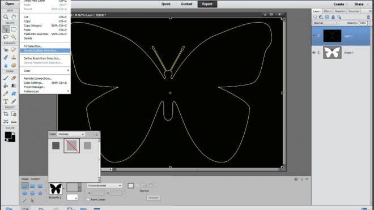The height and width of the screenshot is (210, 374).
Task: Select the Clone Stamp tool
Action: 14,57
